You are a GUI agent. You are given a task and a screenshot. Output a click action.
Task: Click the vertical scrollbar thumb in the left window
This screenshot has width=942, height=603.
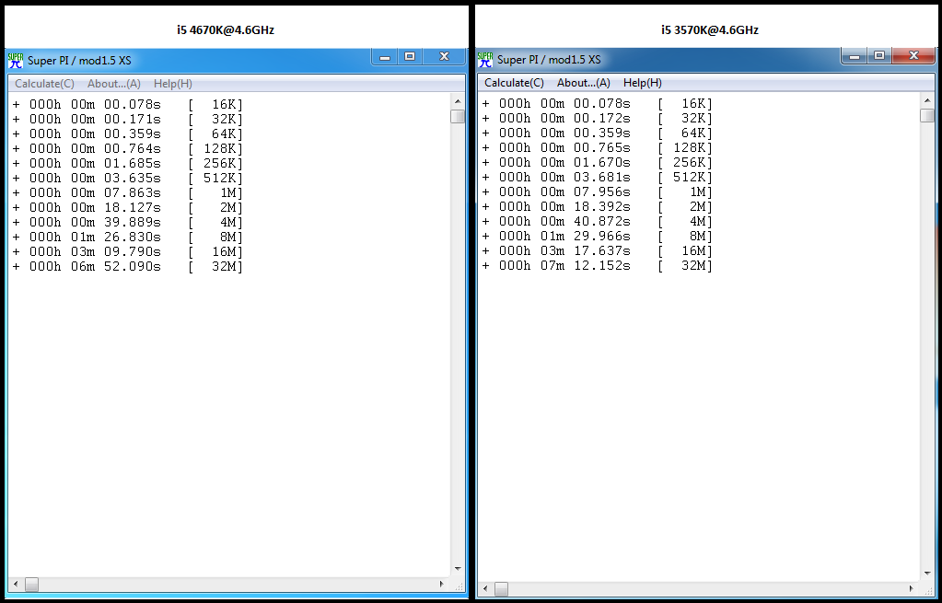(458, 117)
